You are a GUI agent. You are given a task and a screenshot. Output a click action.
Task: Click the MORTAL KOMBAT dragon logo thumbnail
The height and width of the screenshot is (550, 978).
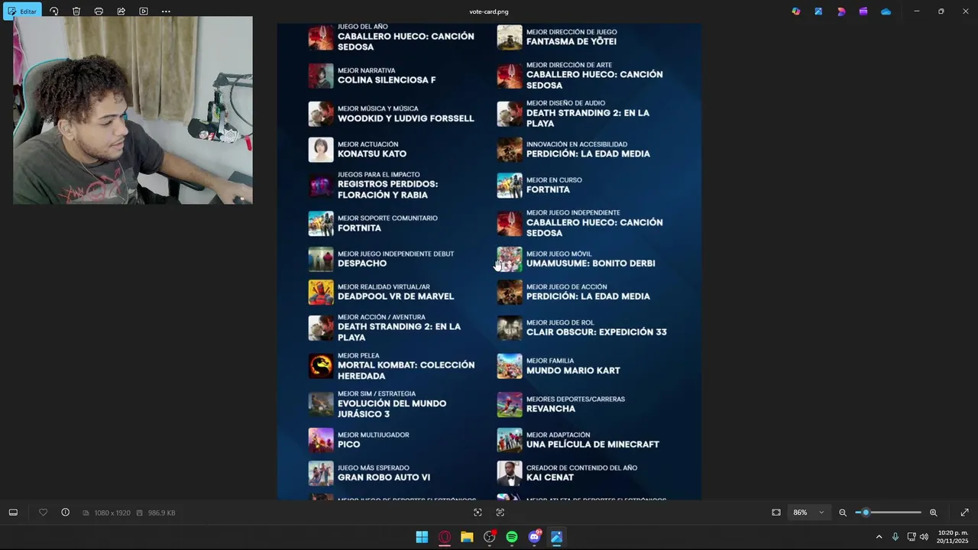coord(321,367)
